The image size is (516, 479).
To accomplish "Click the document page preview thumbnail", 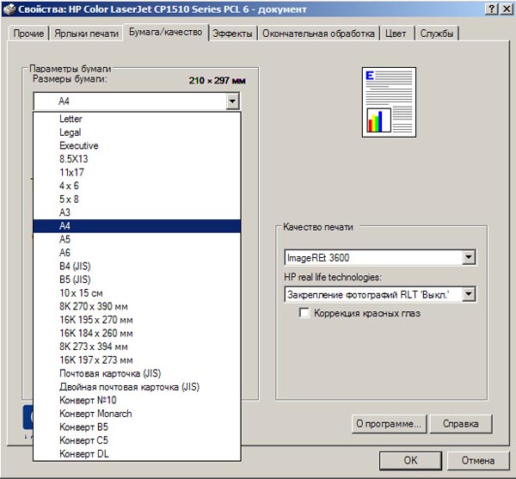I will 389,102.
